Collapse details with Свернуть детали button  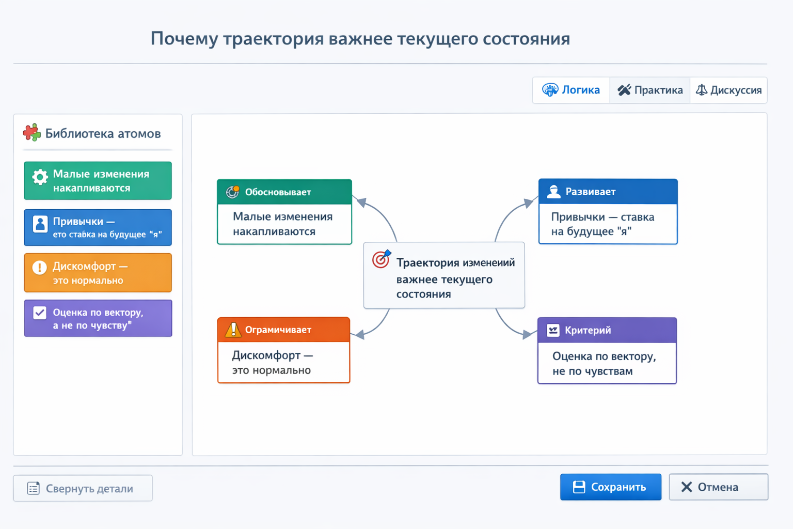tap(83, 488)
